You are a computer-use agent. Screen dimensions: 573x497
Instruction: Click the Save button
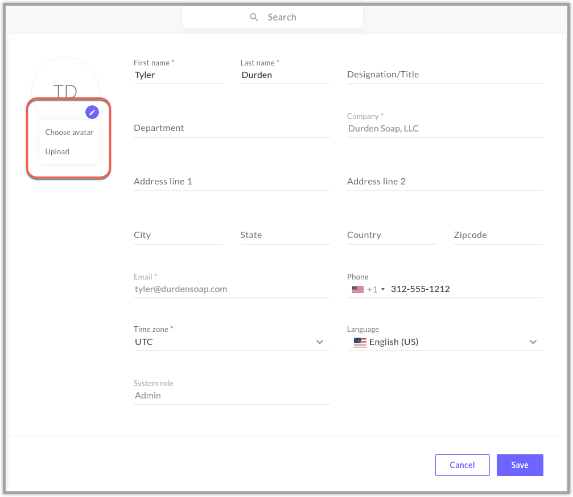[520, 465]
